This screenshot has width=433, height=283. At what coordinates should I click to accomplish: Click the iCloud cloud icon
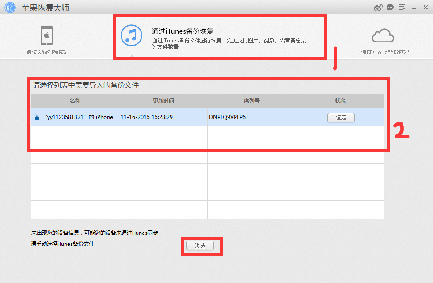[383, 36]
